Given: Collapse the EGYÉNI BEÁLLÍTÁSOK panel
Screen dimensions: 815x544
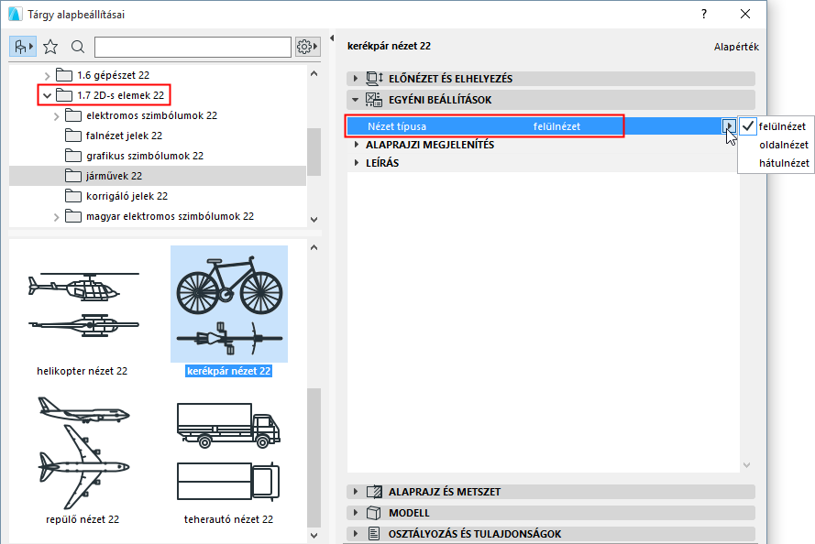Looking at the screenshot, I should tap(356, 100).
